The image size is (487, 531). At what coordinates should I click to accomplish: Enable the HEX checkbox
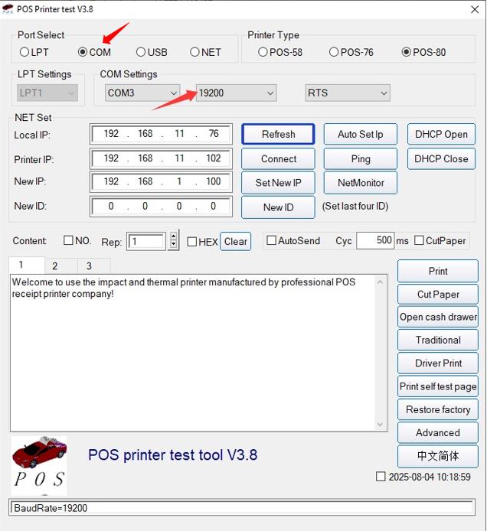coord(192,241)
